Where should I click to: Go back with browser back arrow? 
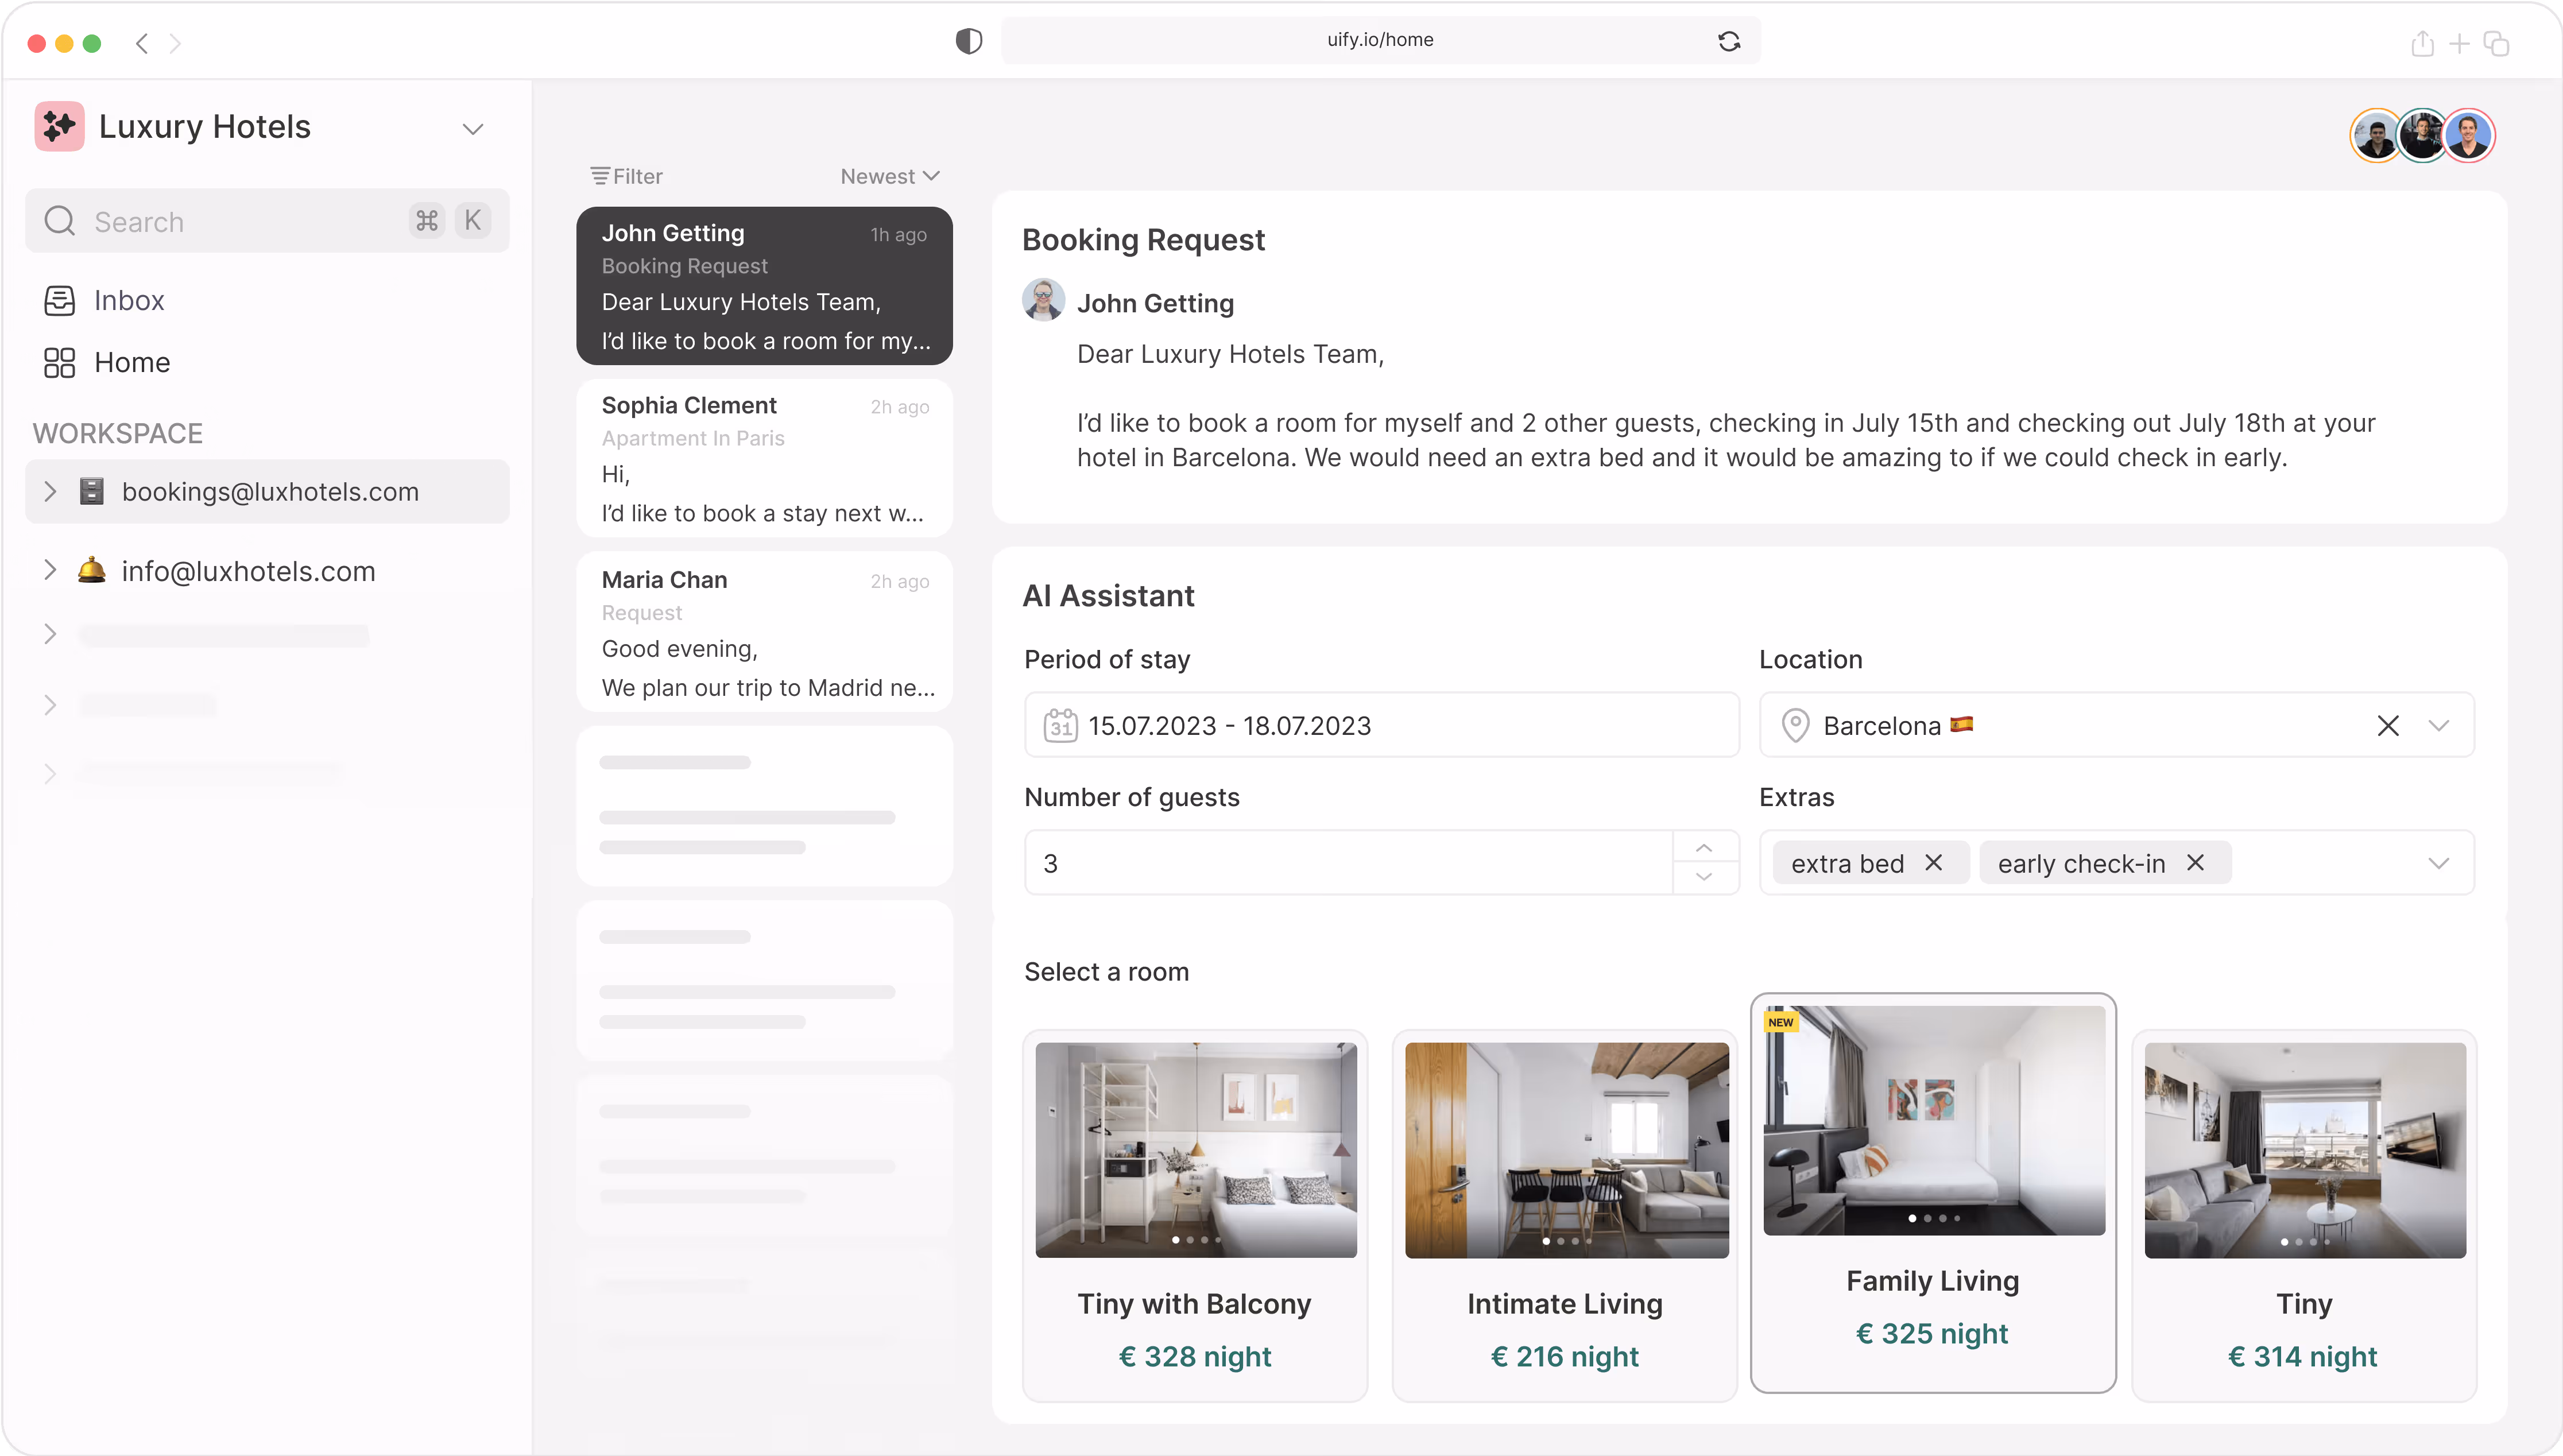point(142,43)
